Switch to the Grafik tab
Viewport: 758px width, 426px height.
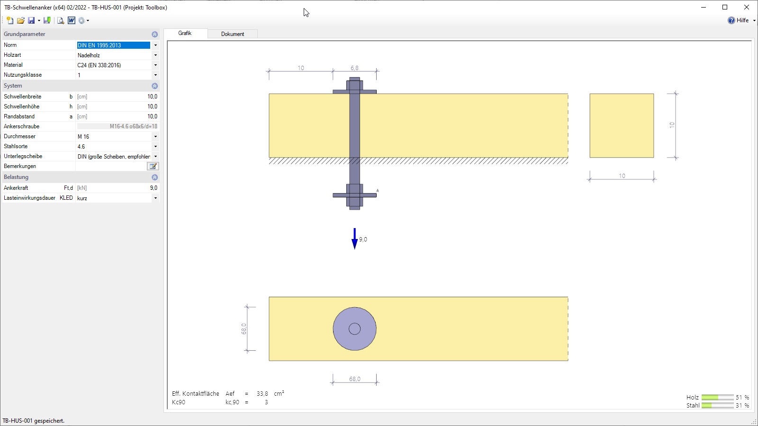pyautogui.click(x=185, y=33)
